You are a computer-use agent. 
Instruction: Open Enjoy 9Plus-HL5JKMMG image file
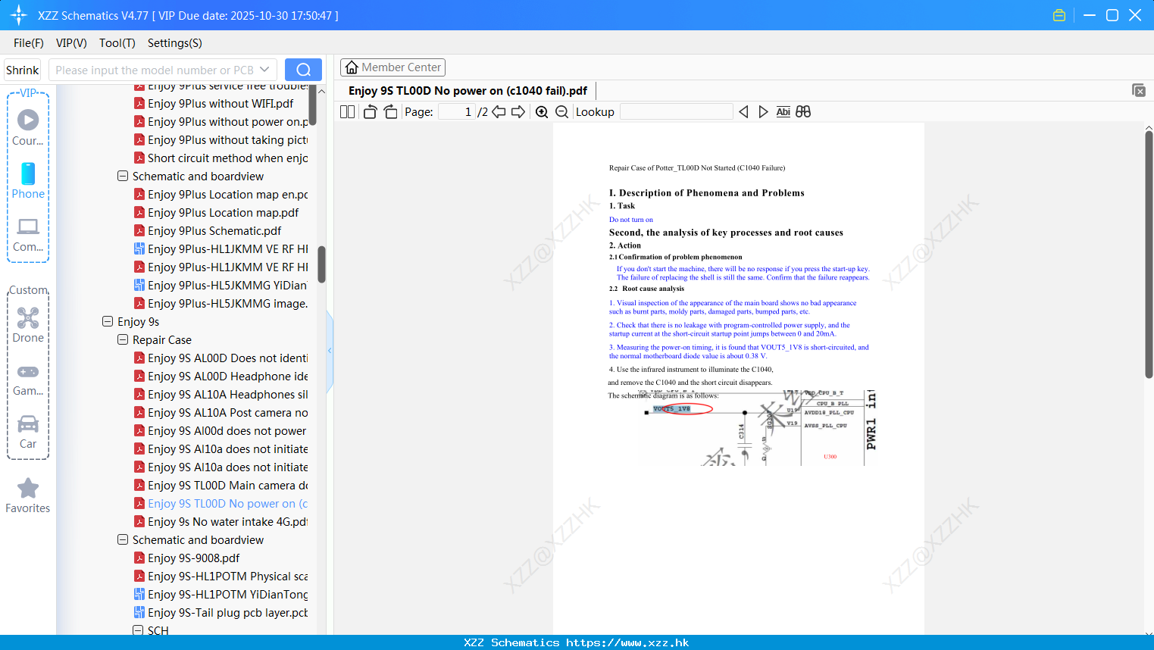click(220, 303)
